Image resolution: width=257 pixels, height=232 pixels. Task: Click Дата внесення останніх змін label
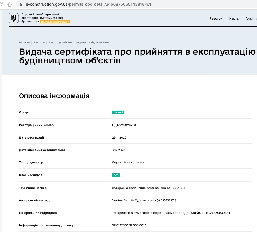tap(42, 150)
